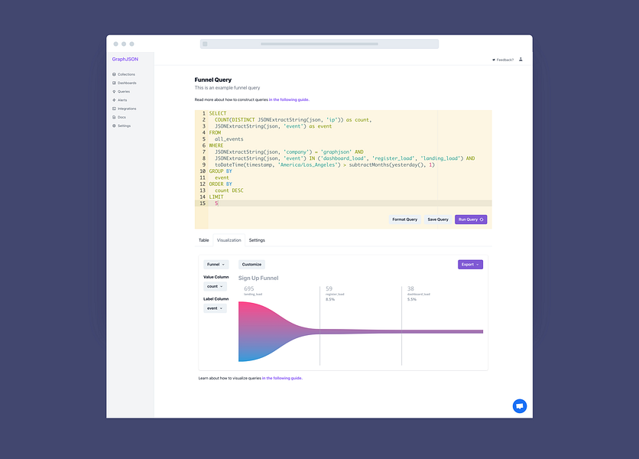Image resolution: width=639 pixels, height=459 pixels.
Task: Open the Settings tab of results
Action: pyautogui.click(x=257, y=239)
